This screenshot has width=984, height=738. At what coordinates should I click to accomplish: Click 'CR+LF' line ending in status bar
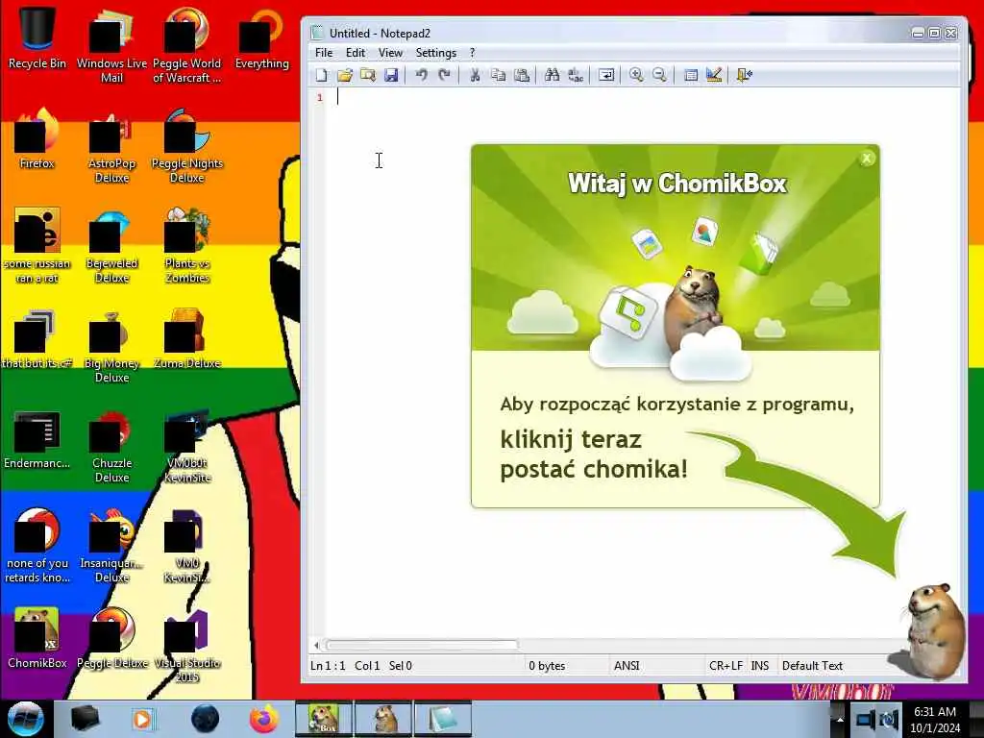[x=726, y=666]
